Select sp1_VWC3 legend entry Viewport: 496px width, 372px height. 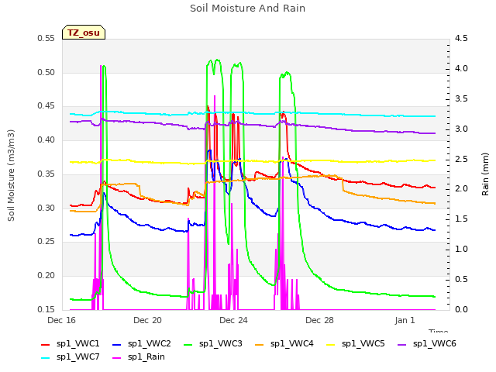point(213,344)
